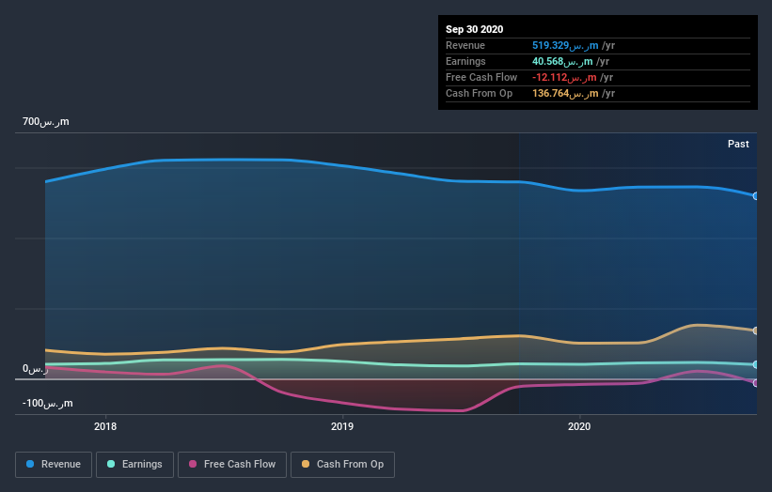Toggle the Earnings legend button

[134, 465]
